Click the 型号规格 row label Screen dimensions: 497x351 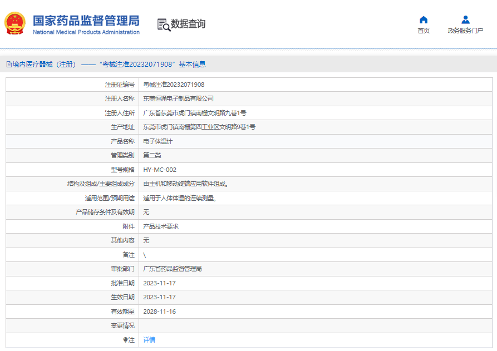pyautogui.click(x=122, y=170)
